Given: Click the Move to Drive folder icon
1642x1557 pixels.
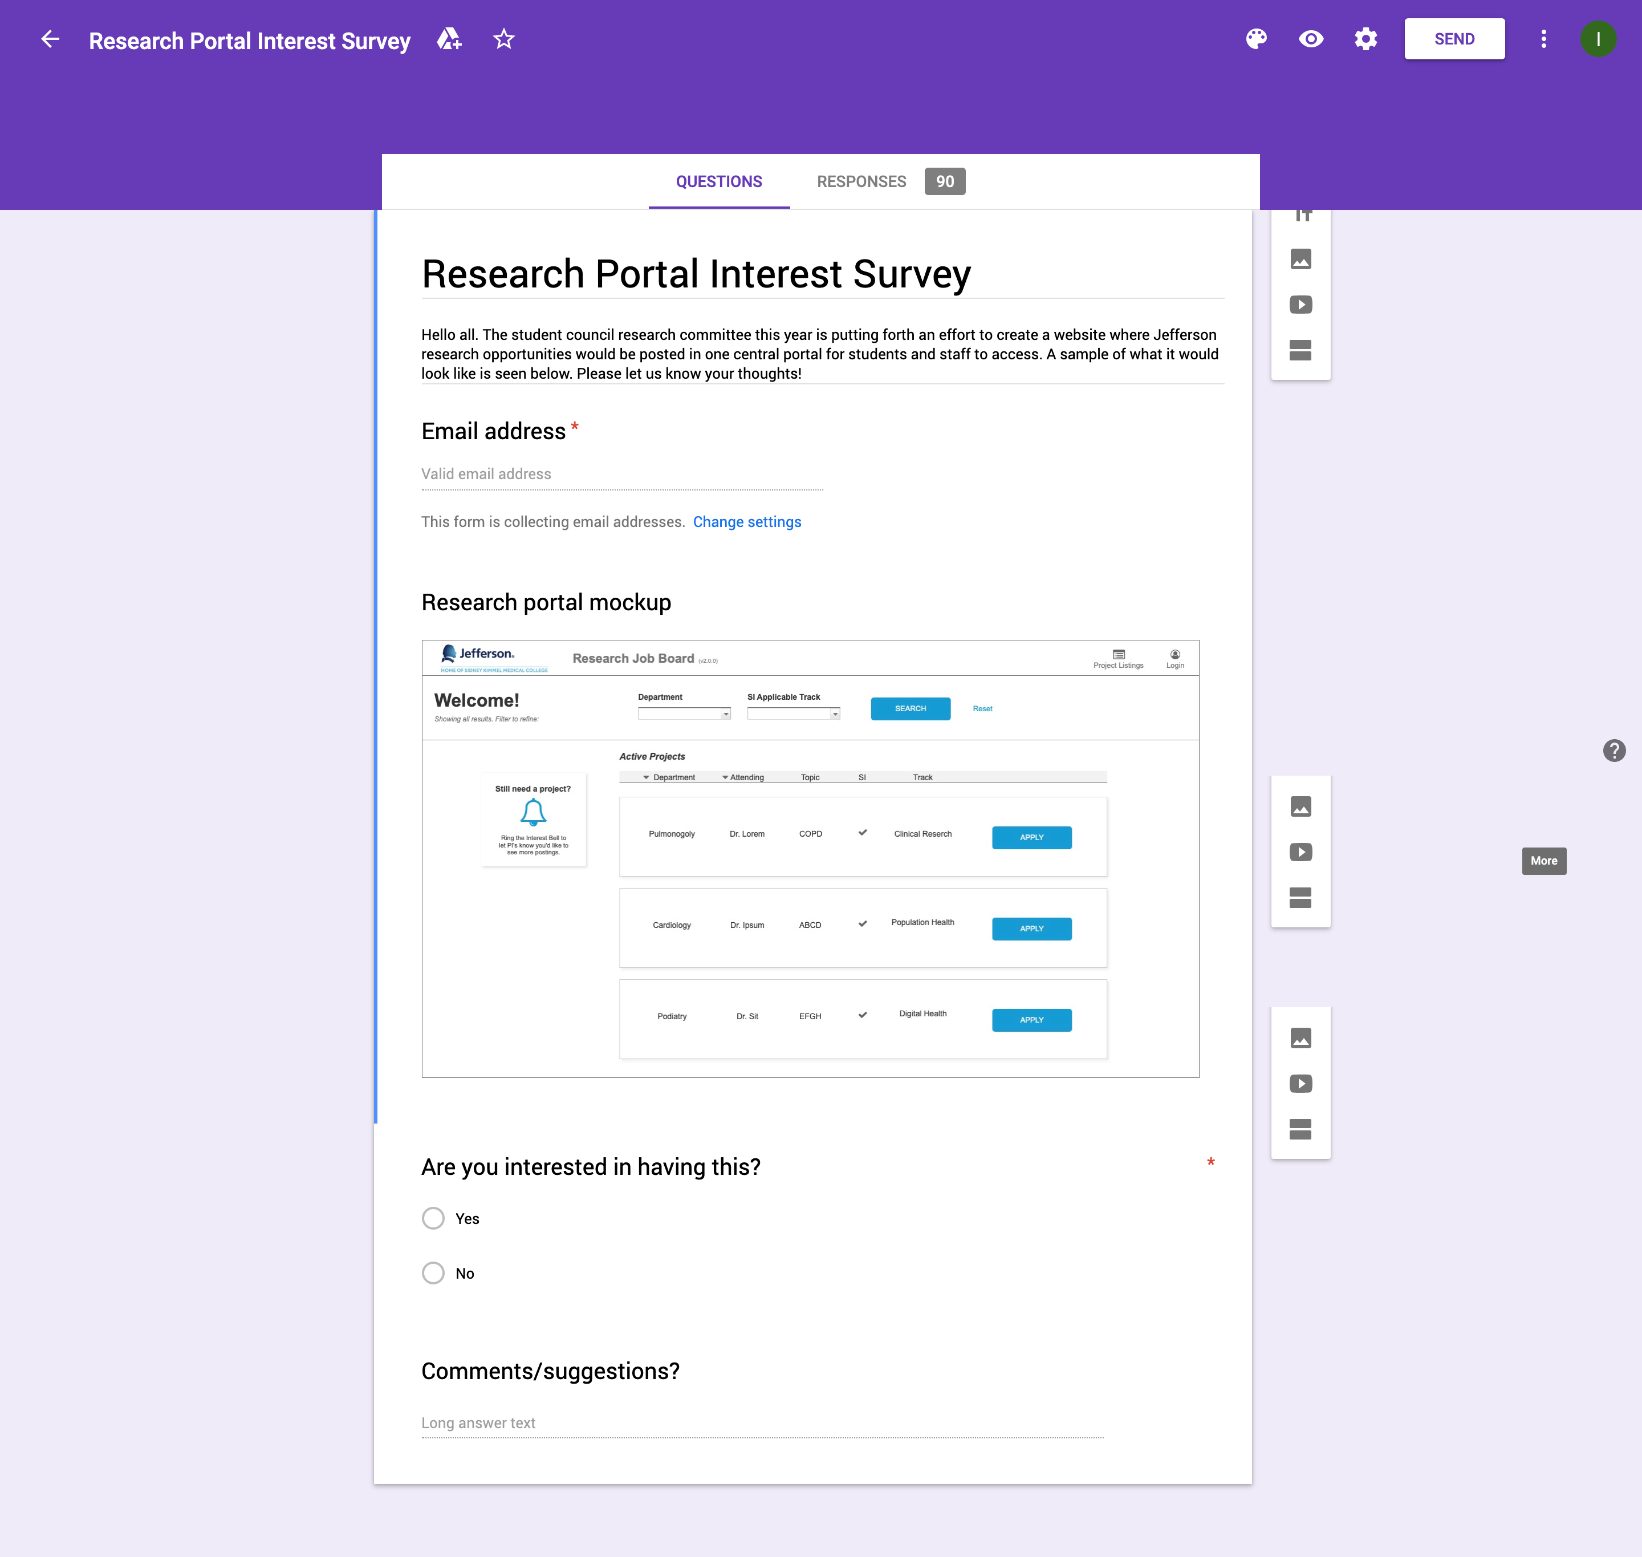Looking at the screenshot, I should click(x=449, y=39).
